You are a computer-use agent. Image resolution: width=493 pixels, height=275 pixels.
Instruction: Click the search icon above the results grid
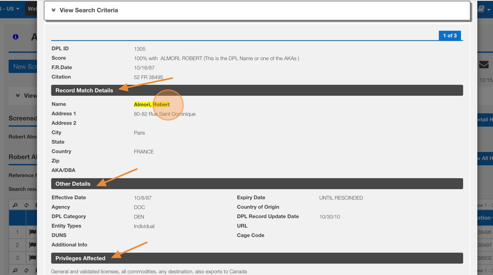15,205
